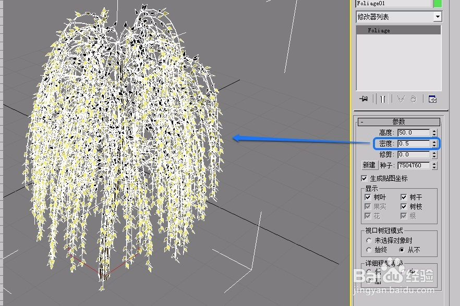Image resolution: width=460 pixels, height=306 pixels.
Task: Click the 高度 height value field
Action: point(414,132)
